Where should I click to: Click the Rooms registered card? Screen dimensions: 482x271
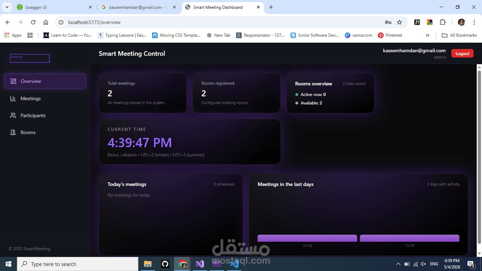click(237, 93)
